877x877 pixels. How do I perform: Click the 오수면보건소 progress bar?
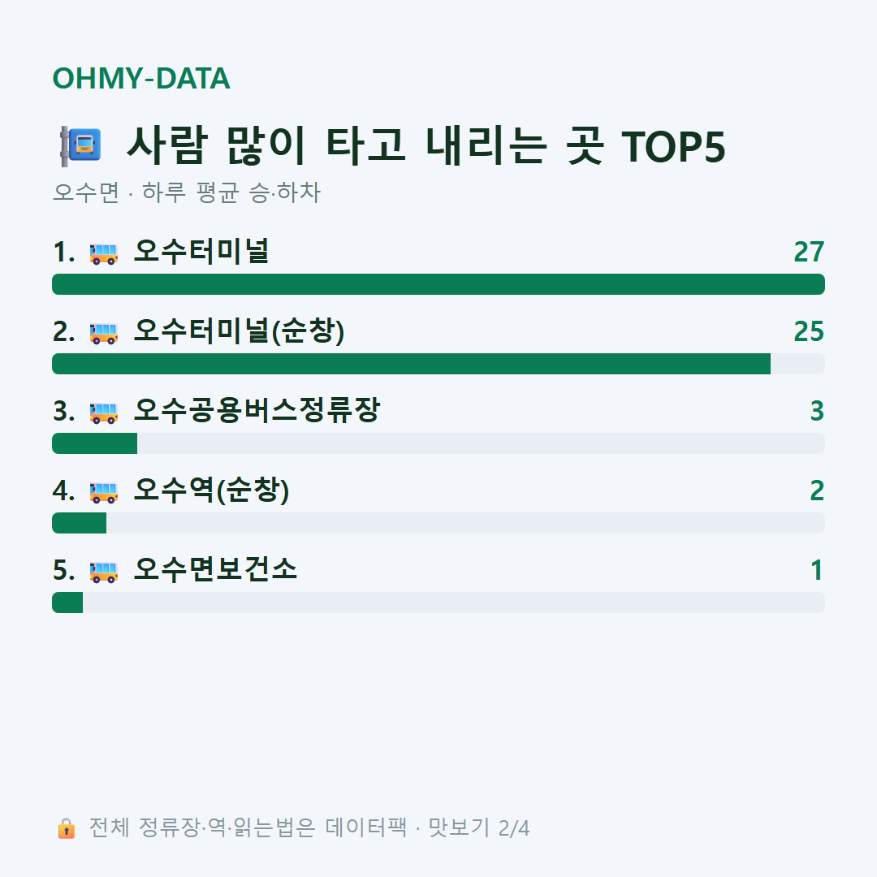point(438,603)
